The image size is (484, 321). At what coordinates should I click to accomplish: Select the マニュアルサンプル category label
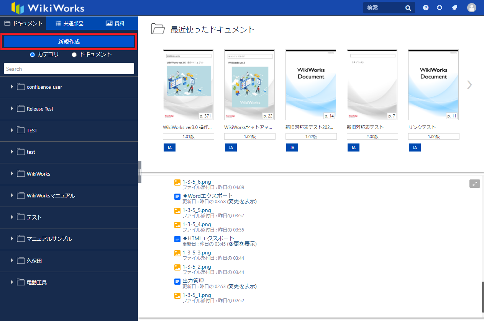click(49, 239)
